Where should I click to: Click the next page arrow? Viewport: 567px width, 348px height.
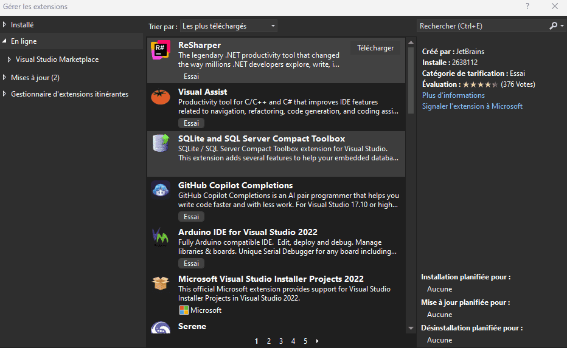coord(317,341)
